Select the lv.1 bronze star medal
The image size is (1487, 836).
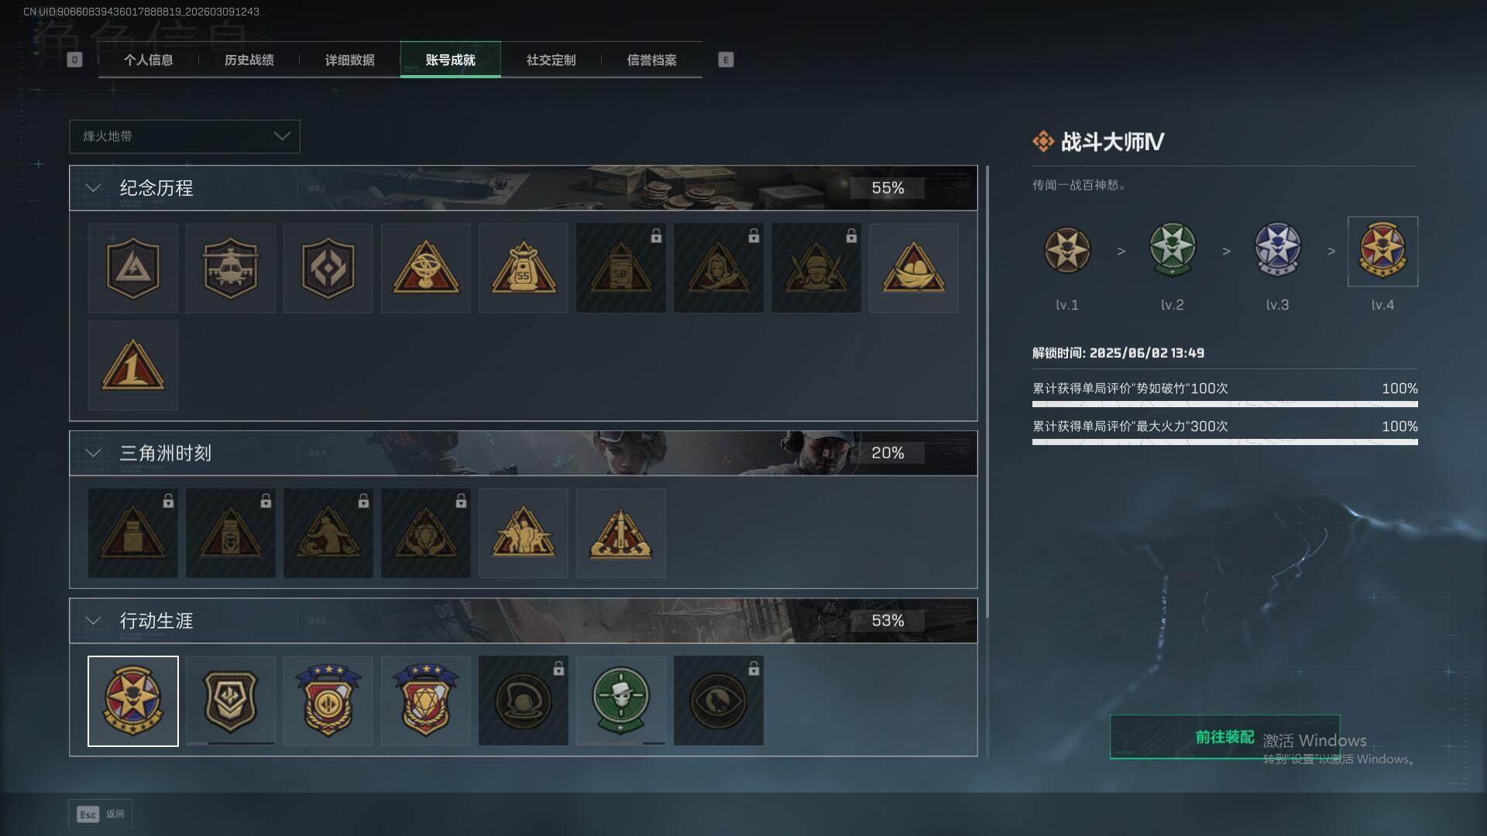1067,251
